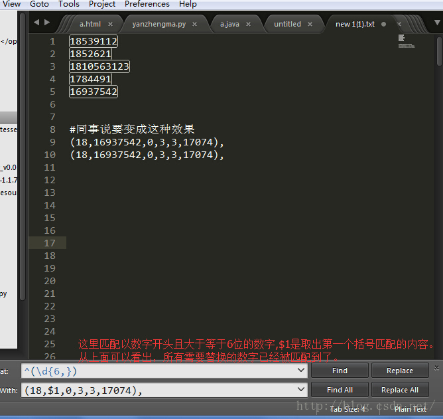This screenshot has width=443, height=419.
Task: Open the View menu
Action: point(11,4)
